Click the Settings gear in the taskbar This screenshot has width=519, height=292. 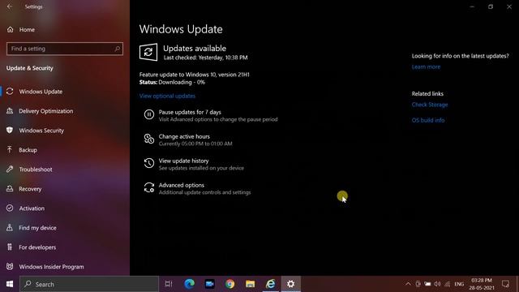(290, 284)
